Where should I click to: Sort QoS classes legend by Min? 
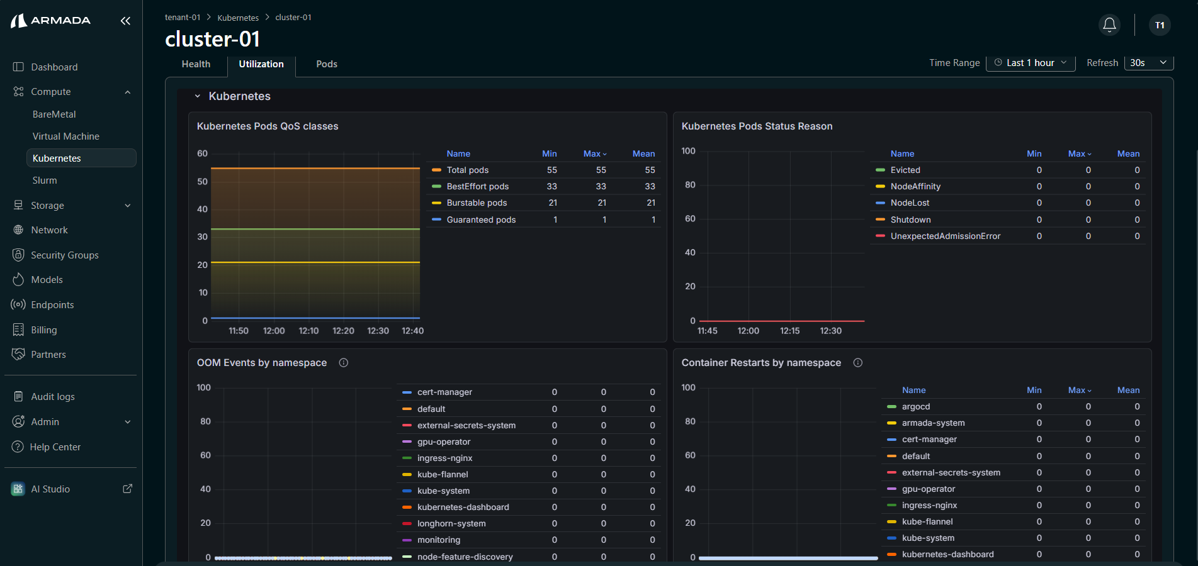point(550,154)
